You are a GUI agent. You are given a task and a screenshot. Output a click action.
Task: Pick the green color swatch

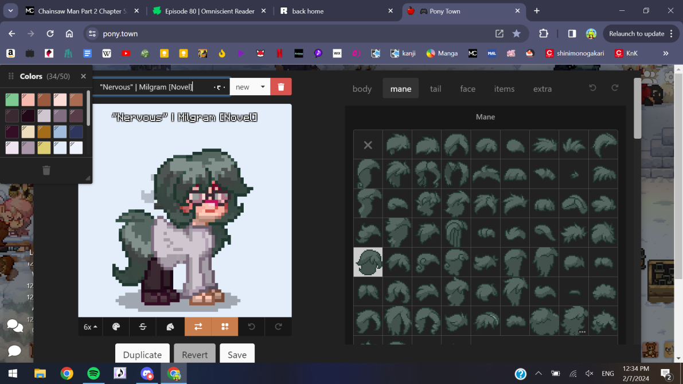pyautogui.click(x=12, y=100)
